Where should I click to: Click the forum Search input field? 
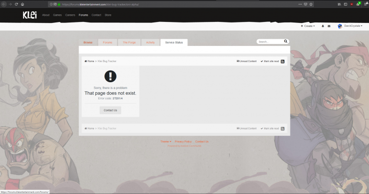tap(270, 42)
